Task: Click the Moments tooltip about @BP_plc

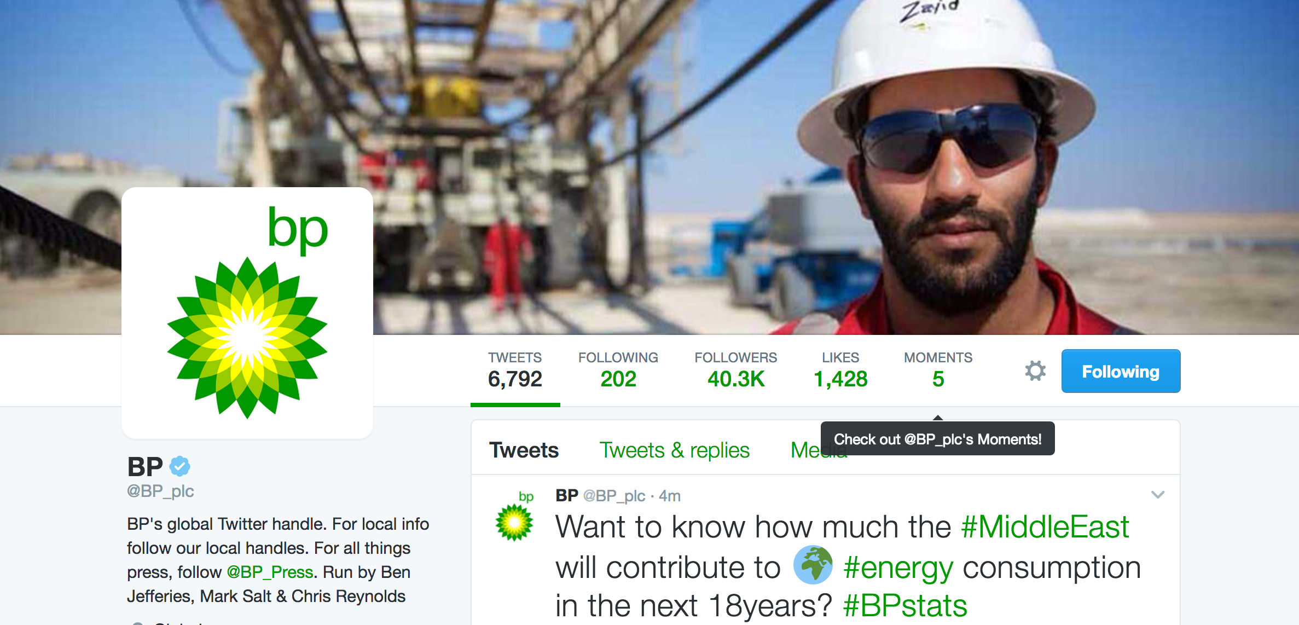Action: coord(937,439)
